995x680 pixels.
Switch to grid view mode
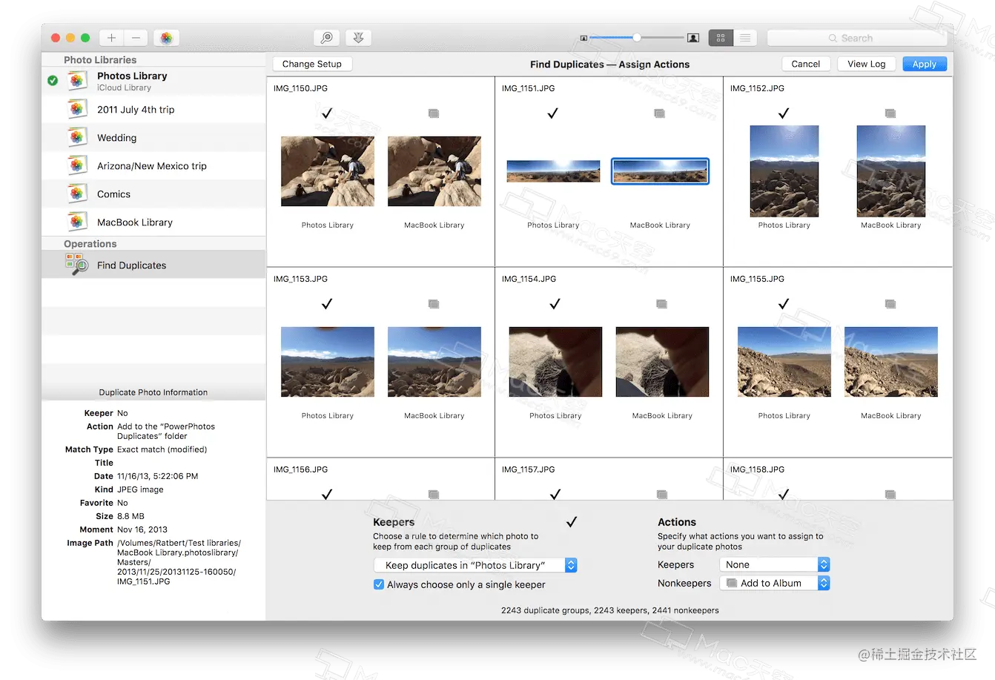(x=720, y=38)
